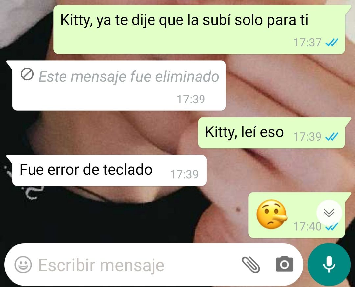Click the lying face emoji message
The width and height of the screenshot is (355, 287).
click(x=272, y=214)
